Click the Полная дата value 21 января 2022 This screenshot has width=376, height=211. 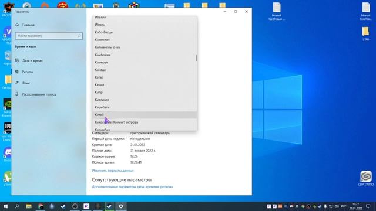pyautogui.click(x=143, y=151)
